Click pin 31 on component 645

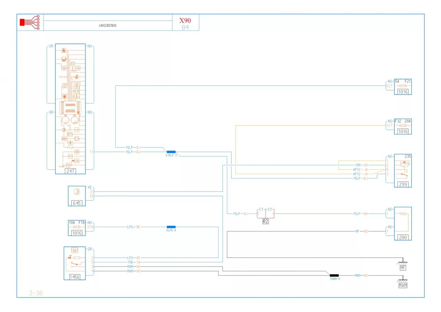91,192
